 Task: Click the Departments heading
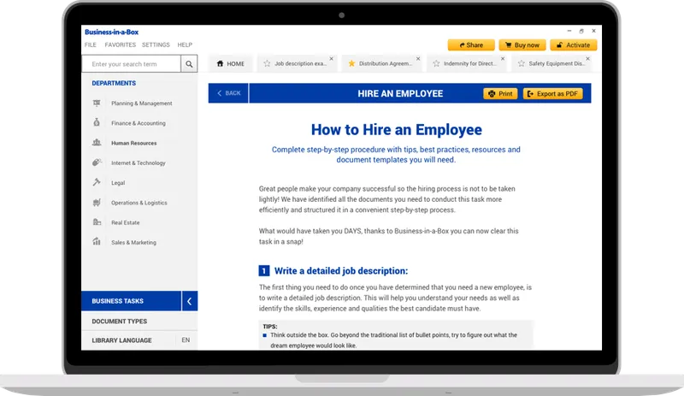(x=114, y=83)
